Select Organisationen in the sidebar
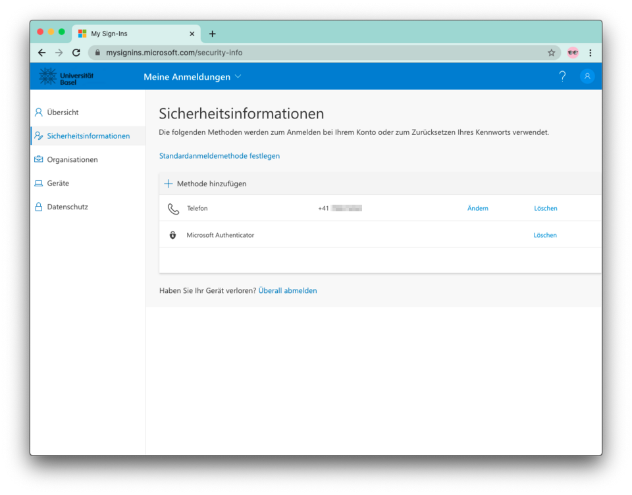This screenshot has height=495, width=632. [x=72, y=160]
